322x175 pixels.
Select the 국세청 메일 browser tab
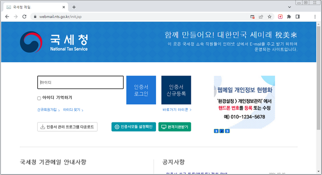pos(35,7)
